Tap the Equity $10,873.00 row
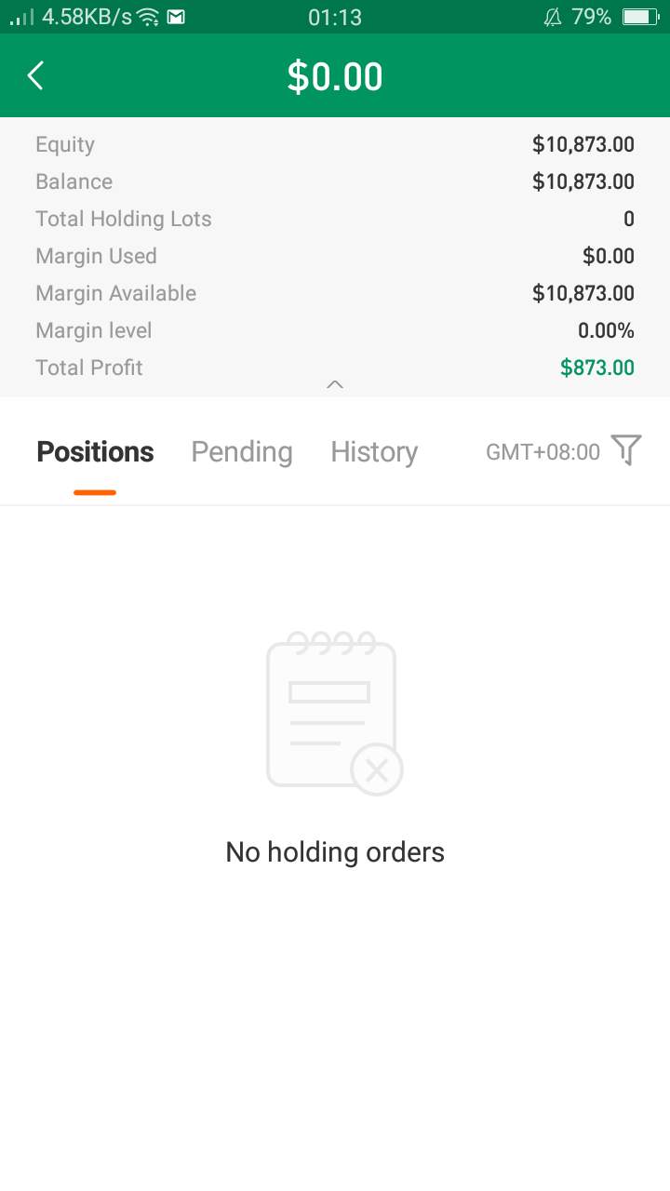 (x=335, y=144)
